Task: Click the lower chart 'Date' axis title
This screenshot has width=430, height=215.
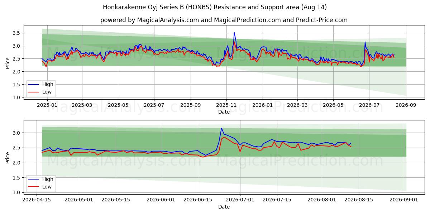Action: pyautogui.click(x=224, y=207)
